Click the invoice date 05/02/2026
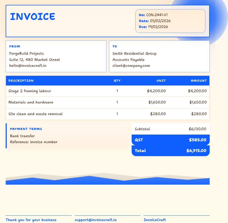The width and height of the screenshot is (228, 223). (x=160, y=21)
